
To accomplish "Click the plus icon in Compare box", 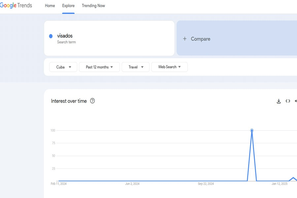I will (185, 39).
